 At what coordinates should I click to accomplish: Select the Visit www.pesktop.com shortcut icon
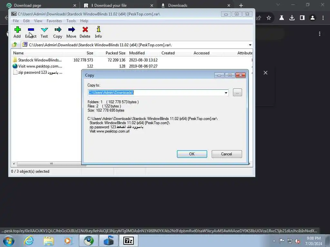point(15,66)
